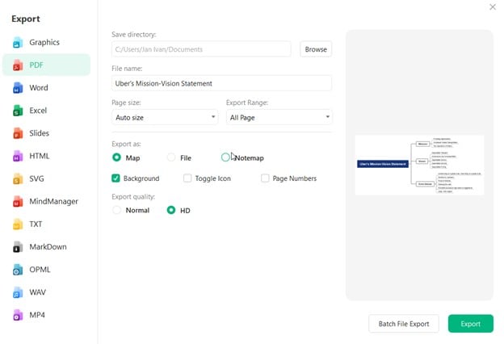
Task: Click the SVG format icon
Action: coord(18,178)
